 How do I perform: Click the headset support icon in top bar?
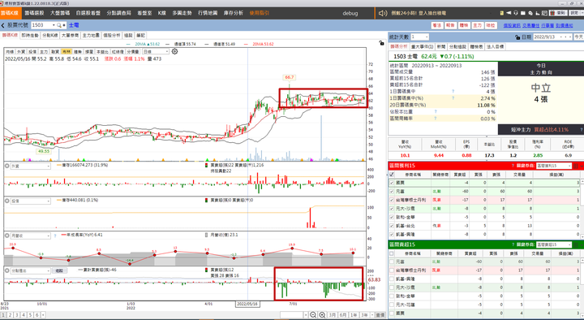click(516, 13)
